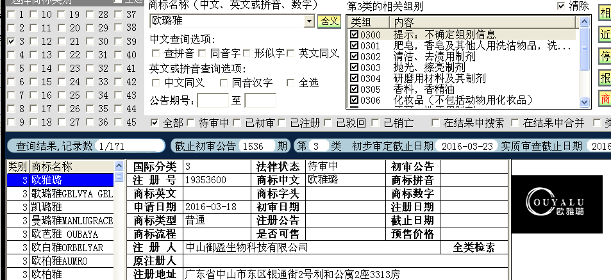Uncheck class 3 checkbox

coord(11,41)
